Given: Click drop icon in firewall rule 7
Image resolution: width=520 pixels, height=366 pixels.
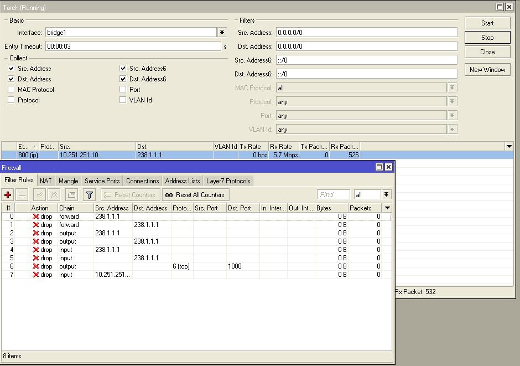Looking at the screenshot, I should (x=36, y=275).
